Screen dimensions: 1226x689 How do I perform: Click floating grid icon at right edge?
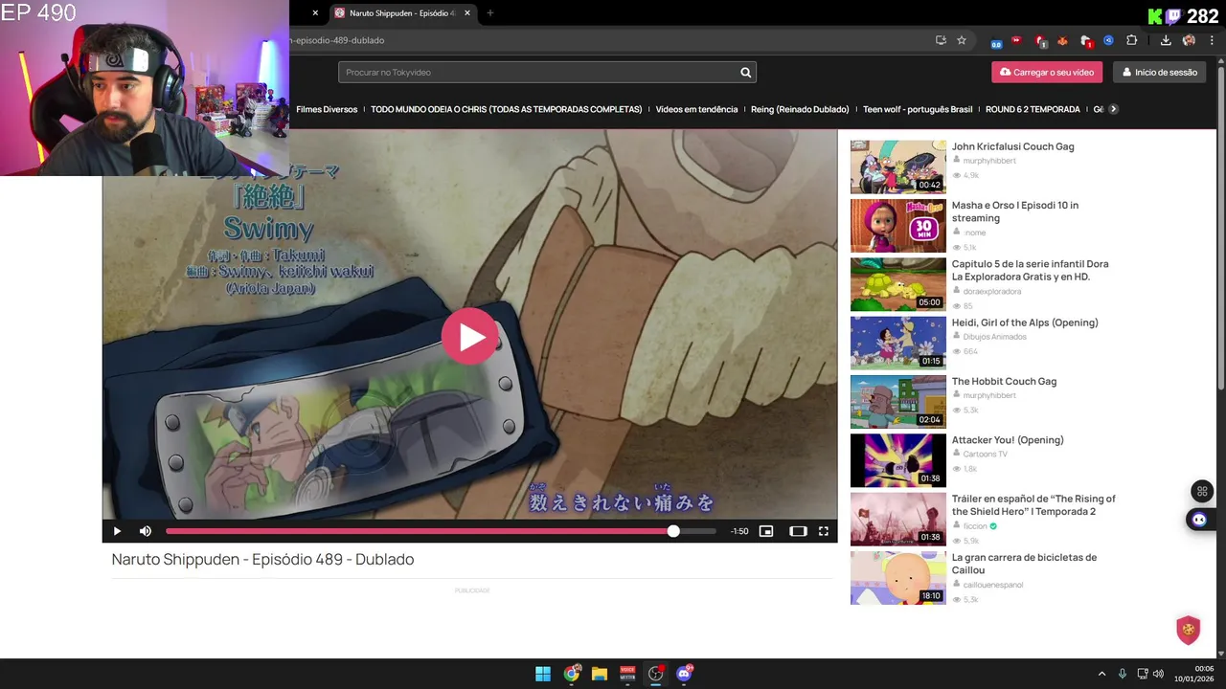click(x=1202, y=491)
